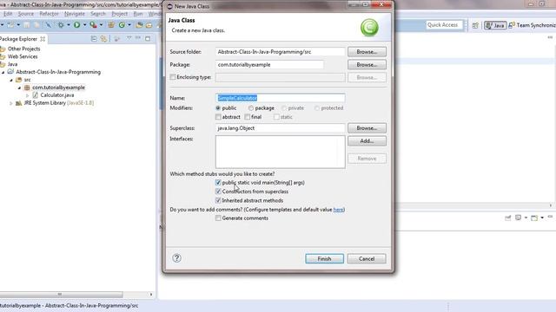Open dropdown arrow next to external tools icon
556x312 pixels.
[x=101, y=25]
